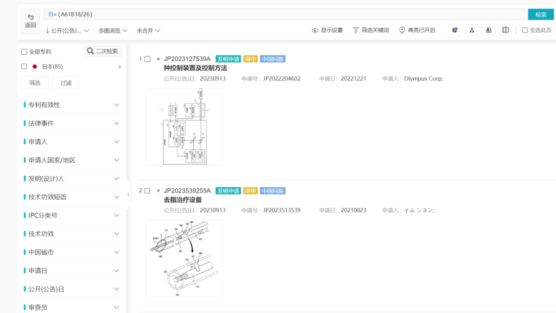Check the 全选此页 checkbox
The width and height of the screenshot is (556, 313).
525,30
